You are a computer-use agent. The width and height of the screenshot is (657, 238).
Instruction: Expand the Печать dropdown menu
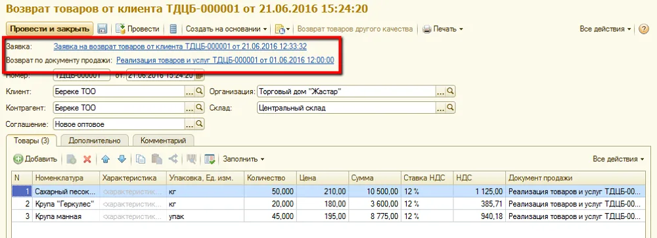click(443, 29)
